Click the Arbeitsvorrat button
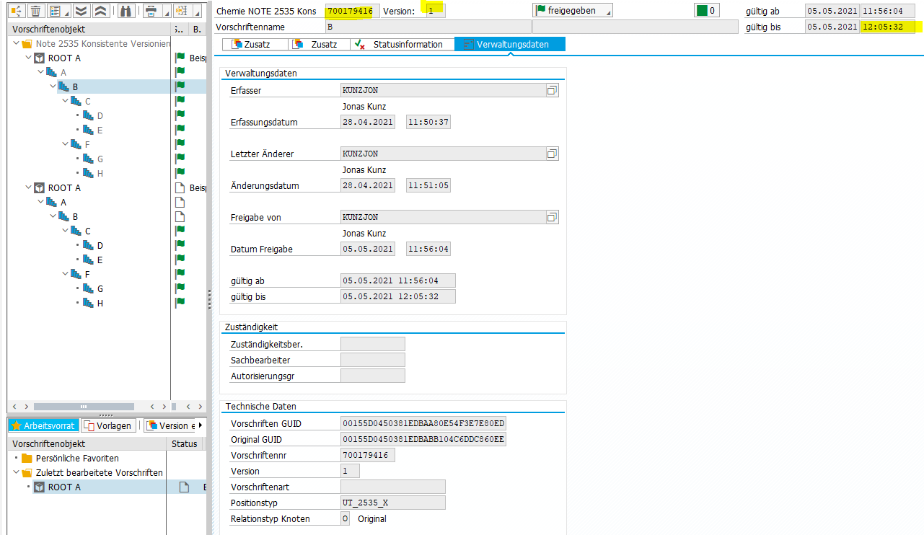This screenshot has width=924, height=535. [43, 425]
